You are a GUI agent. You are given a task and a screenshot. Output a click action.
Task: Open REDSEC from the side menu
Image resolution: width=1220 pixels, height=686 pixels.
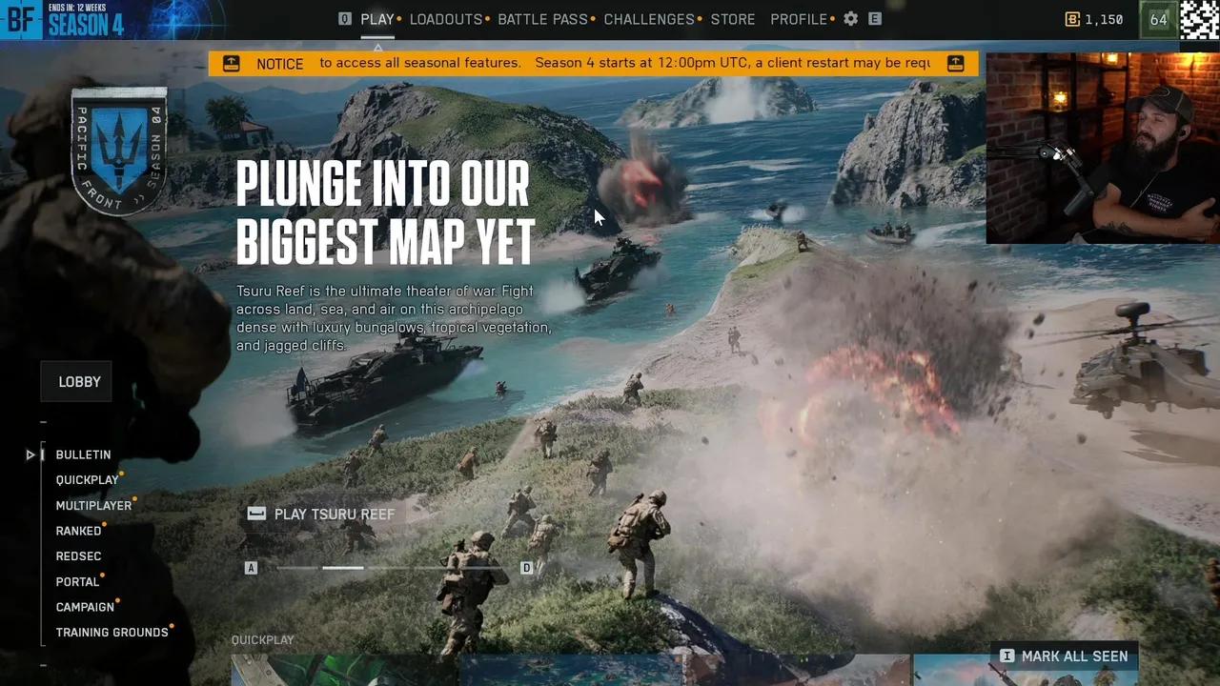coord(78,556)
